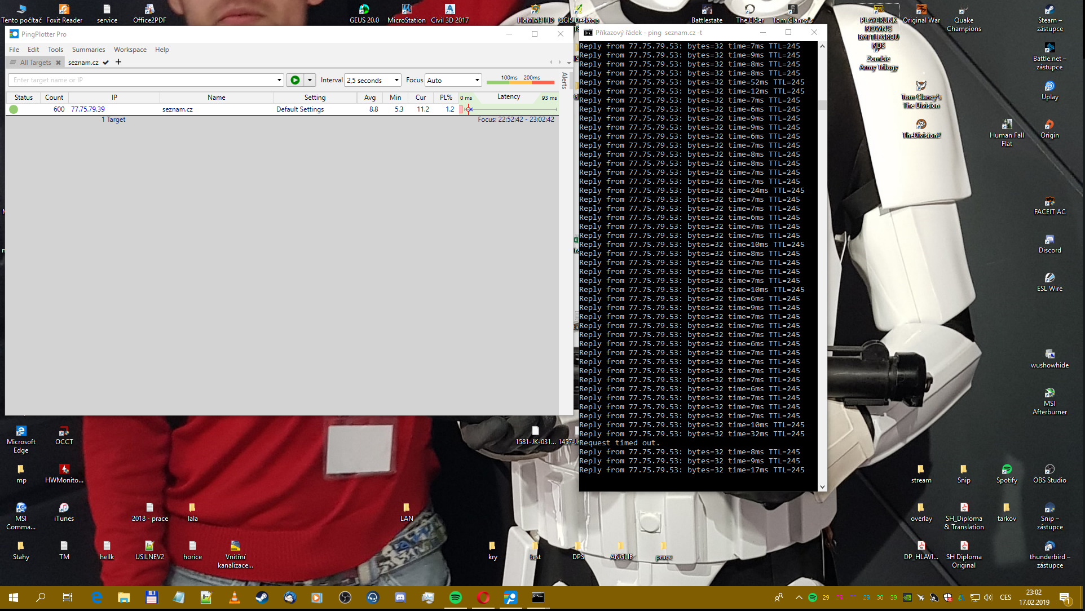Add new target tab with plus icon
The width and height of the screenshot is (1085, 611).
click(118, 62)
